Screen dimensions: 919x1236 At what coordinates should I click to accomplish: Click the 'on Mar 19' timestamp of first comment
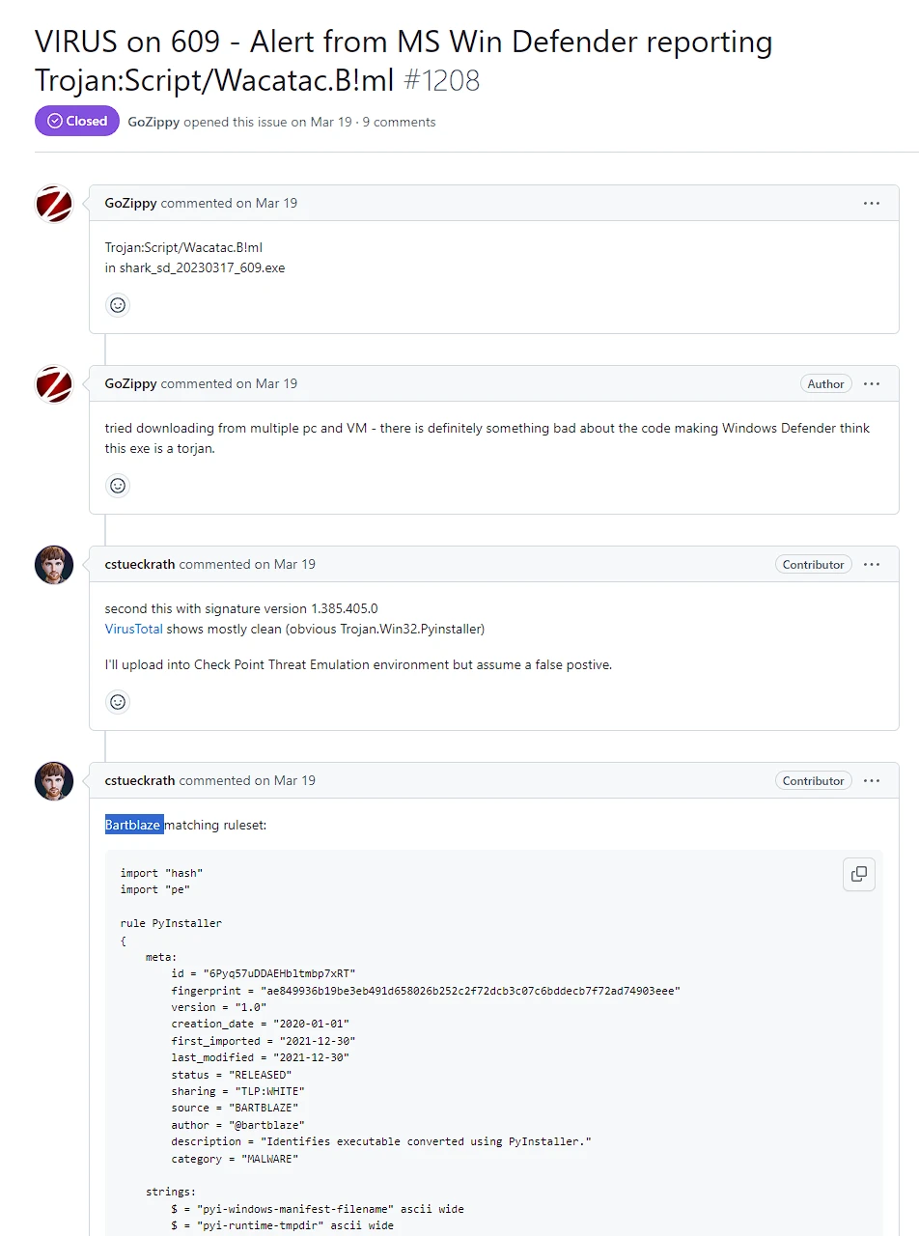[x=267, y=203]
